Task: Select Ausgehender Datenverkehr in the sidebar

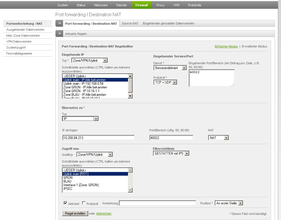Action: (x=25, y=30)
